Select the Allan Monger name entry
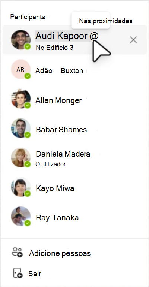This screenshot has width=149, height=287. [x=58, y=100]
